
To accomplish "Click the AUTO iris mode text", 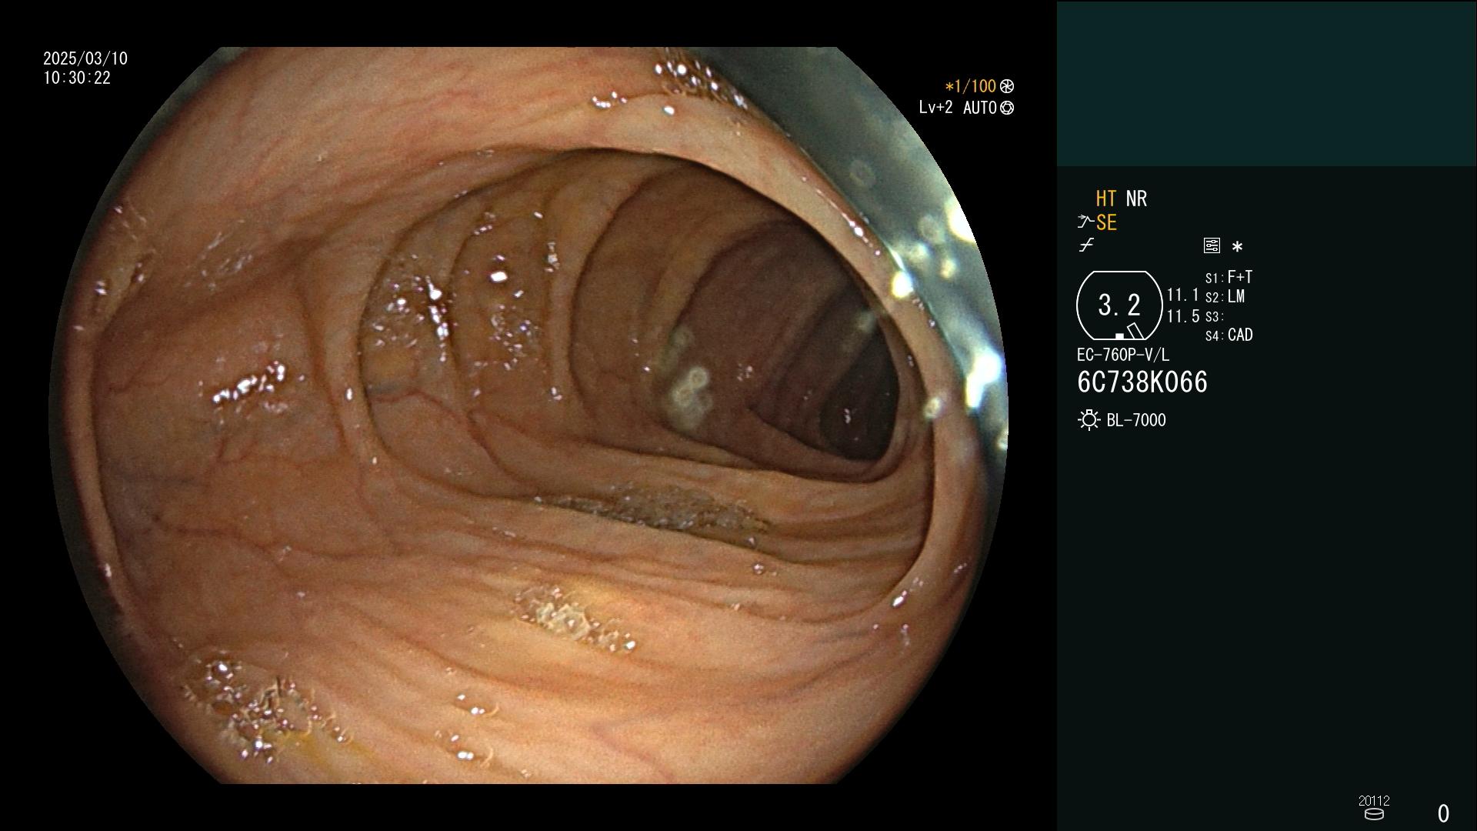I will 979,108.
